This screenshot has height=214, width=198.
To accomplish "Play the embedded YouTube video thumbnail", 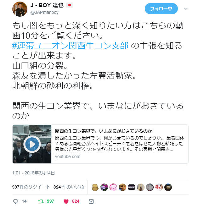I will 32,144.
